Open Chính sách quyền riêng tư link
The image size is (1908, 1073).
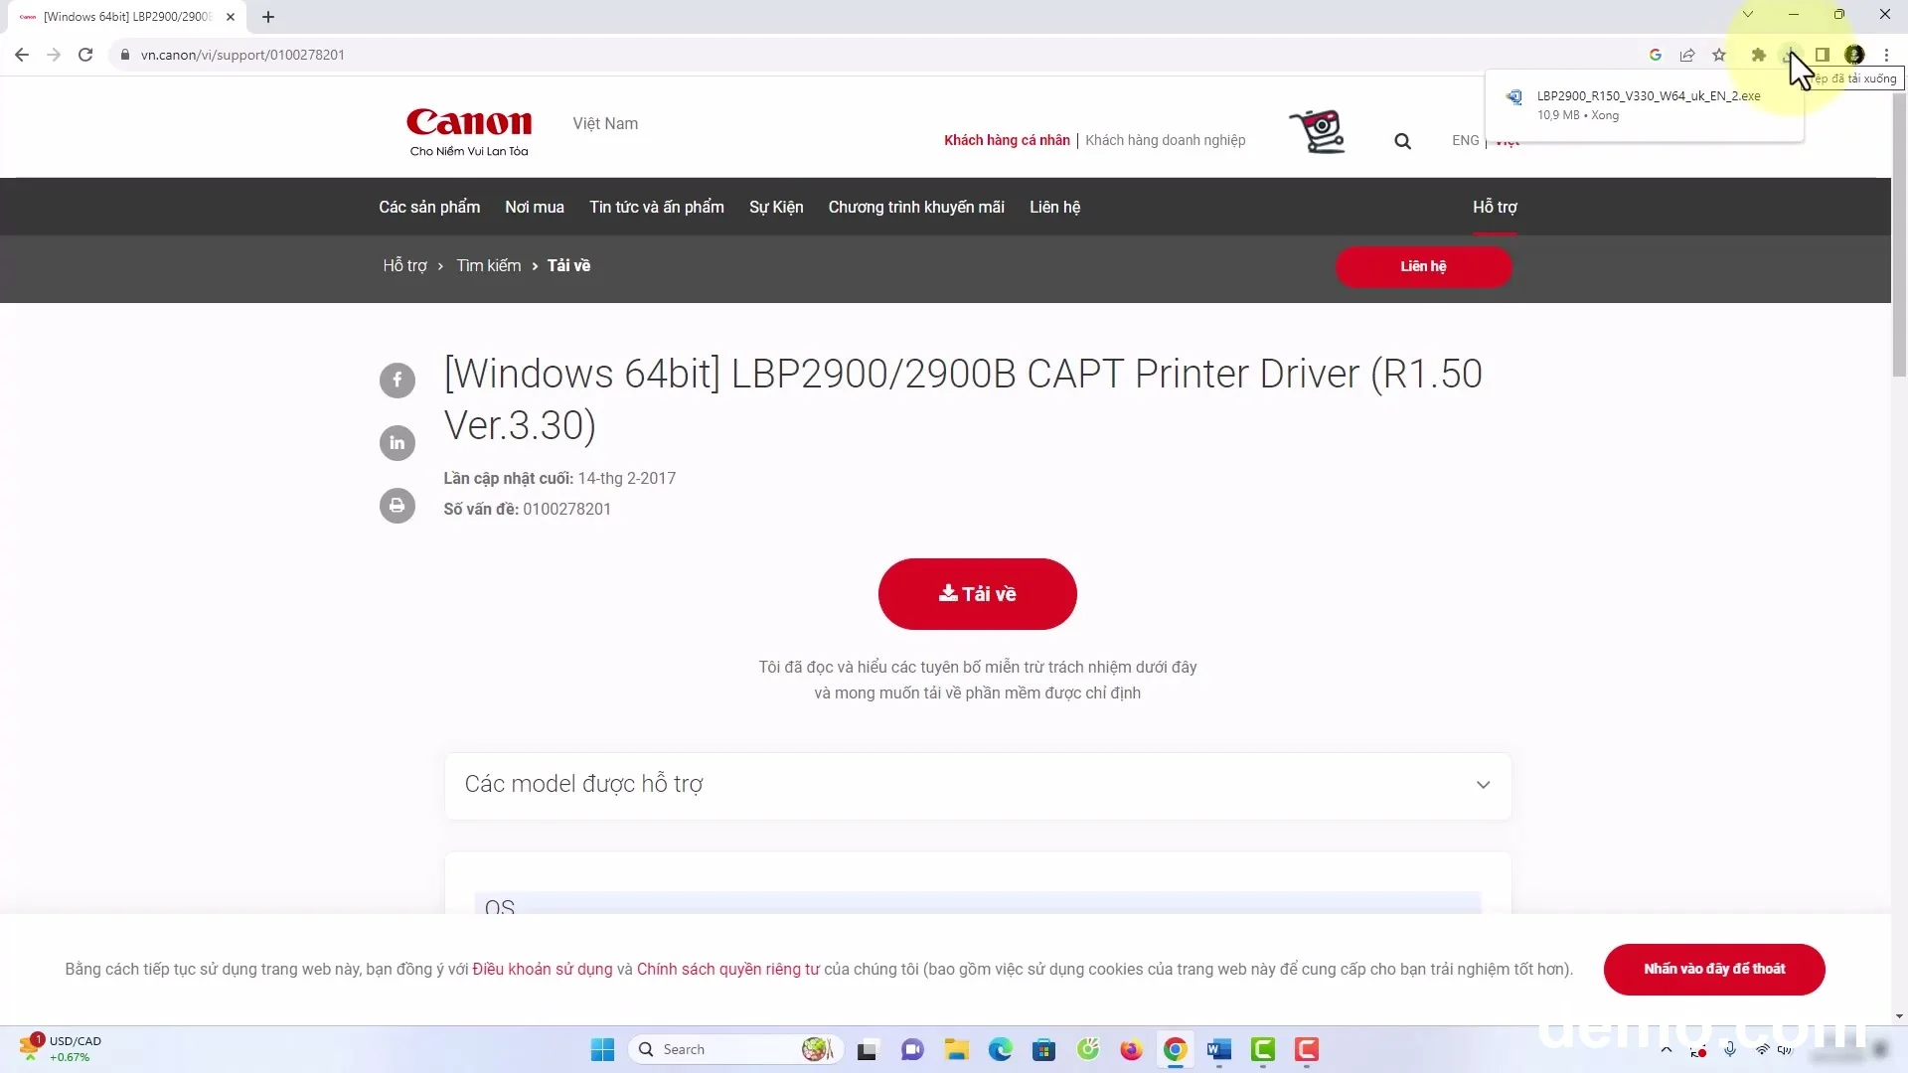(728, 969)
